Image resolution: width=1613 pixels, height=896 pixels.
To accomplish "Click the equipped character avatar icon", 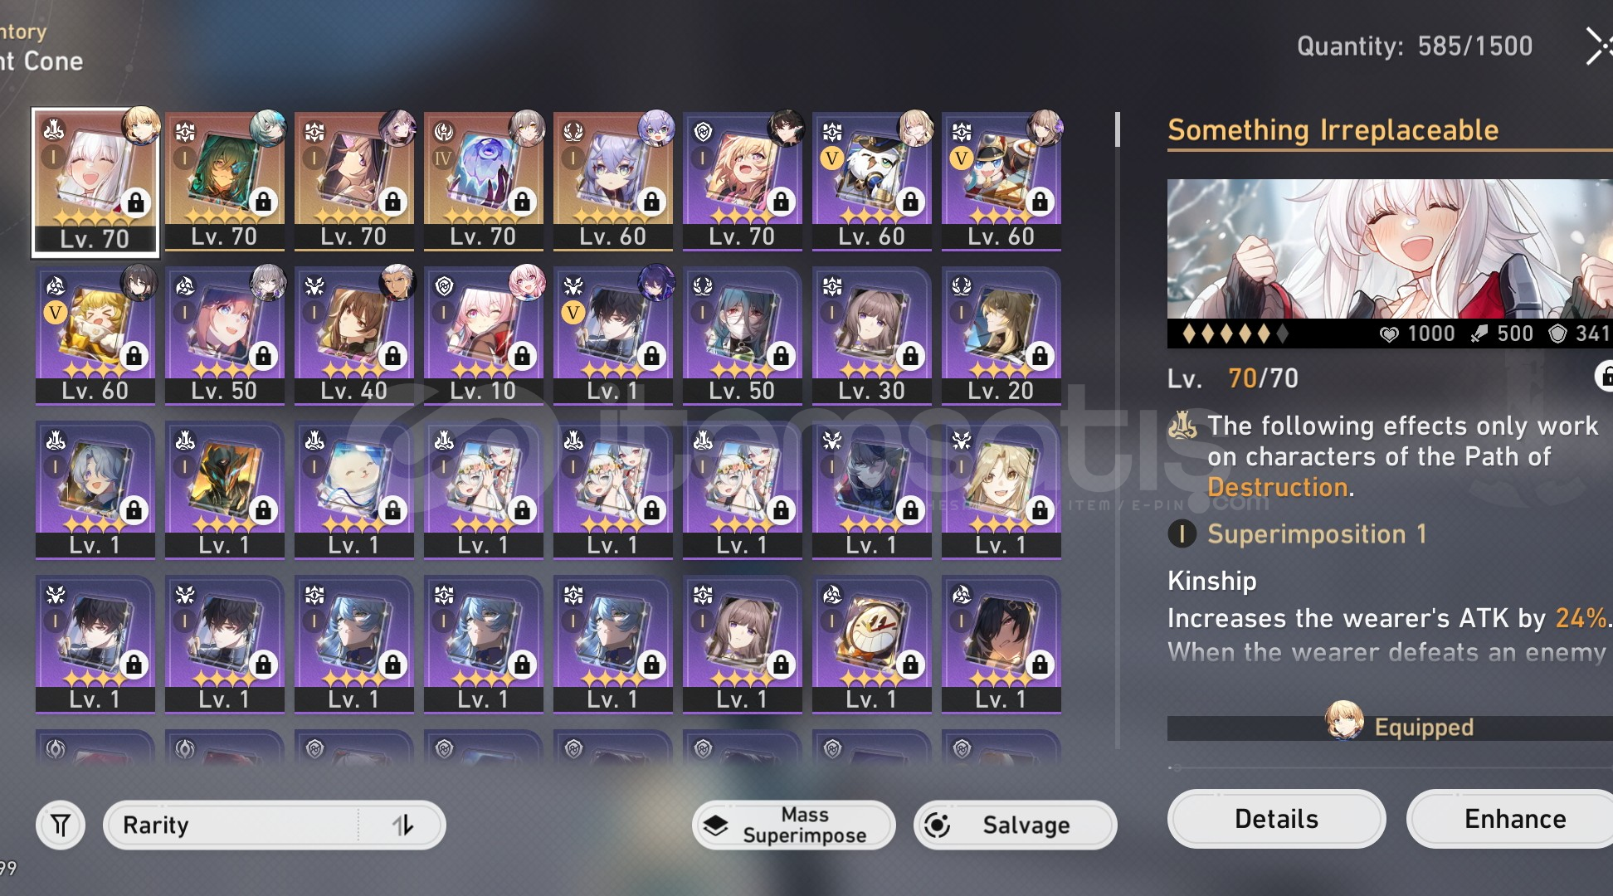I will (1344, 720).
